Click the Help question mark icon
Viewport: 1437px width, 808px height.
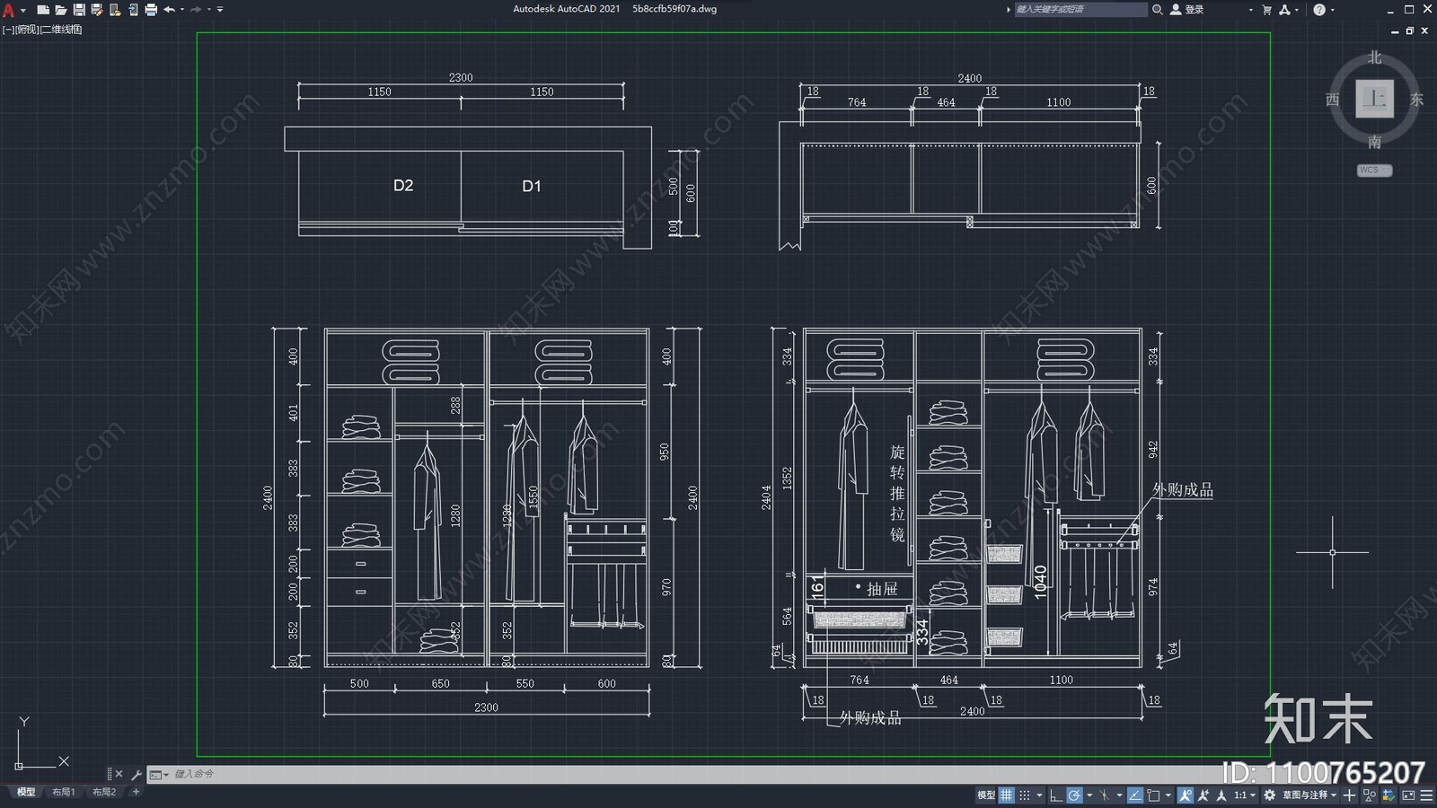(x=1319, y=10)
